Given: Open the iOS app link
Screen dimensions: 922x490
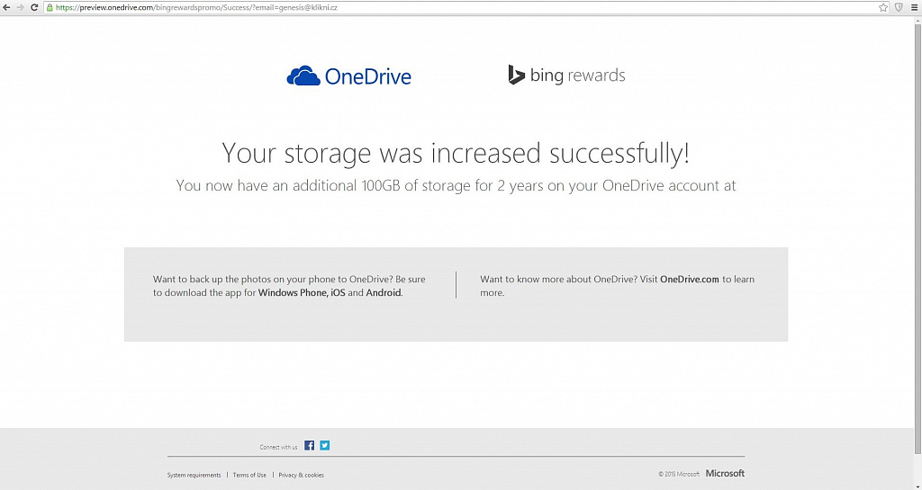Looking at the screenshot, I should [339, 292].
